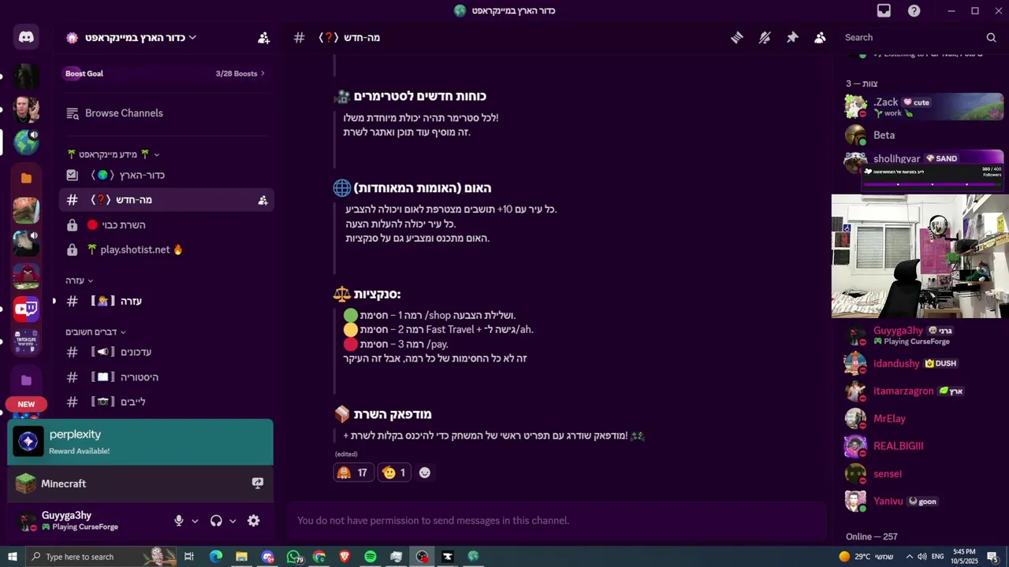1009x567 pixels.
Task: Open User Settings gear
Action: 253,521
